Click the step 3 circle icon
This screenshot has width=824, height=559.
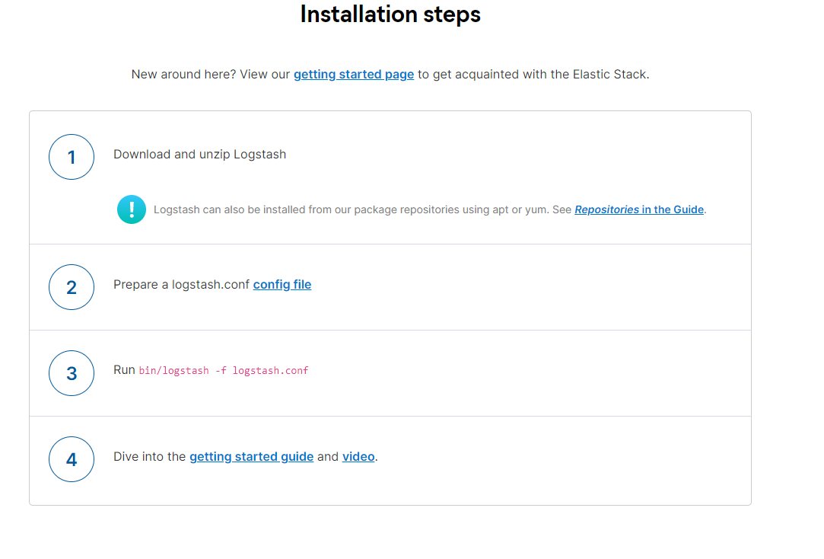pyautogui.click(x=72, y=373)
